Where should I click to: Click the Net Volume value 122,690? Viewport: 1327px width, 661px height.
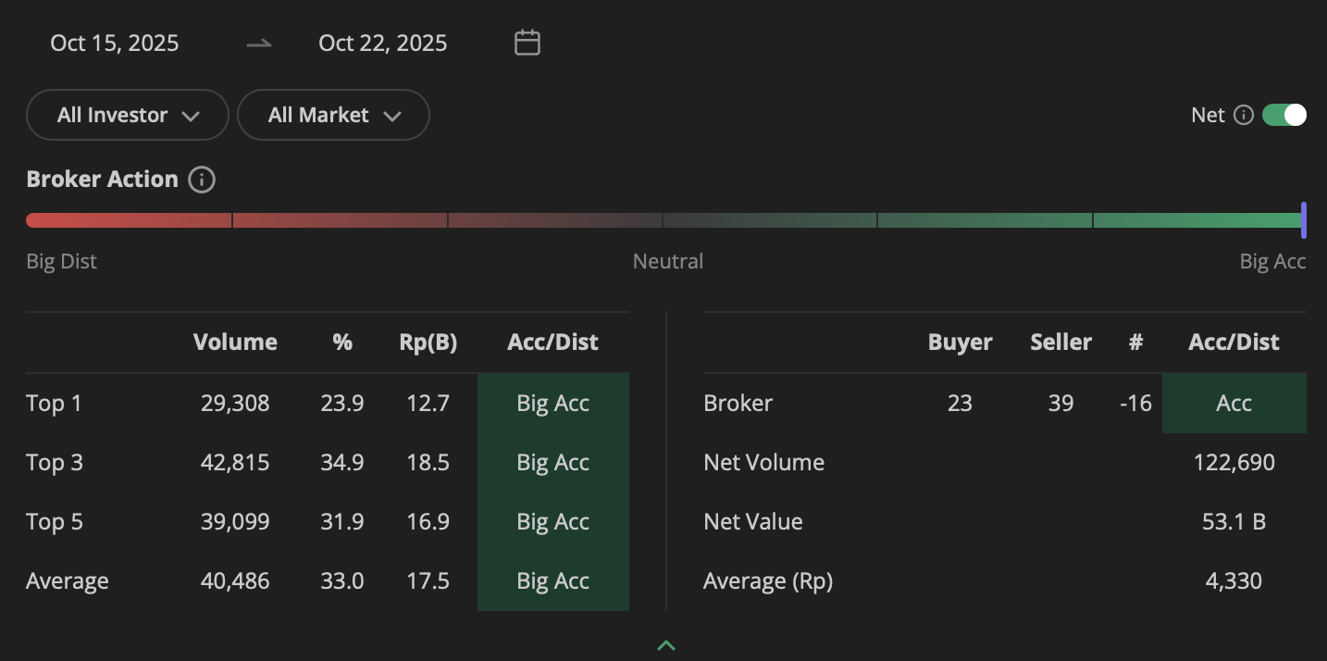click(x=1234, y=463)
